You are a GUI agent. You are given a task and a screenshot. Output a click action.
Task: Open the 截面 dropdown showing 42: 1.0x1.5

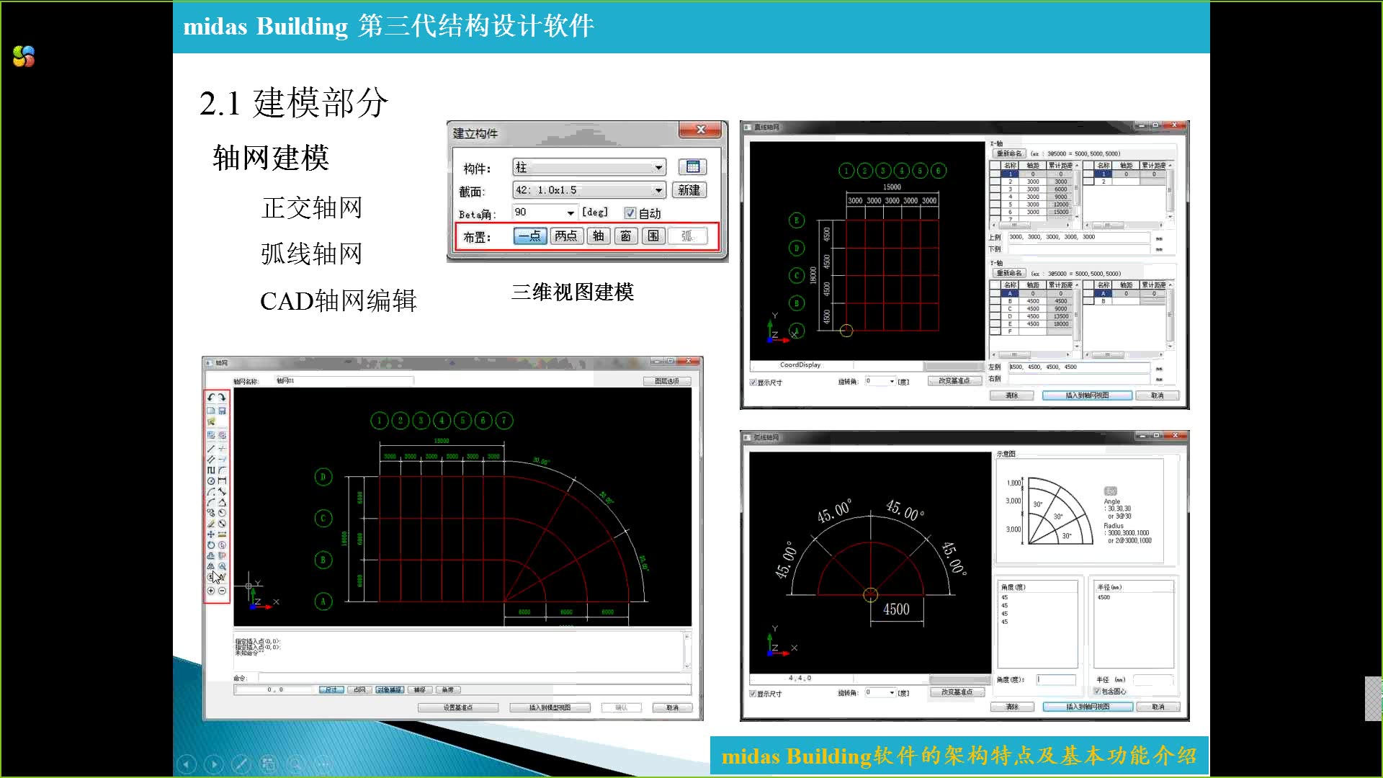(589, 190)
